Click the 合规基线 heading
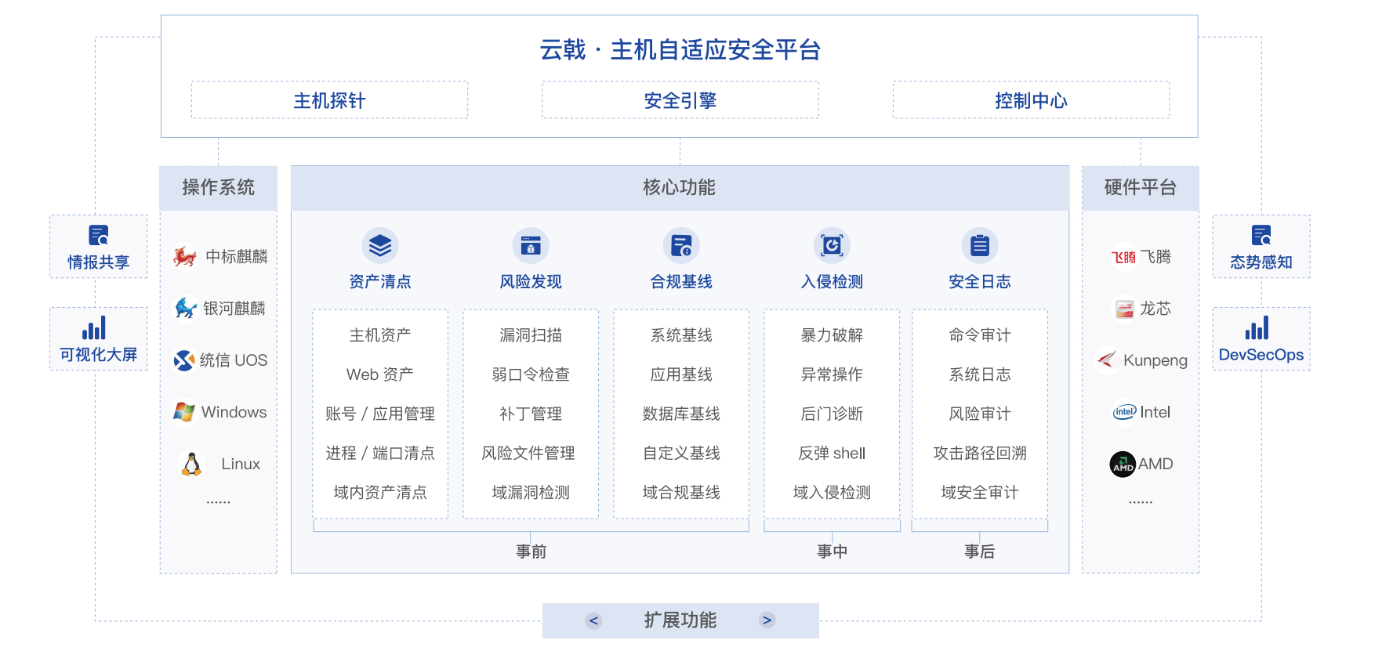This screenshot has width=1393, height=658. point(681,282)
